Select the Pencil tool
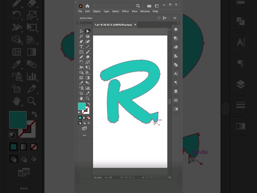Screen dimensions: 257x193 coord(81,57)
